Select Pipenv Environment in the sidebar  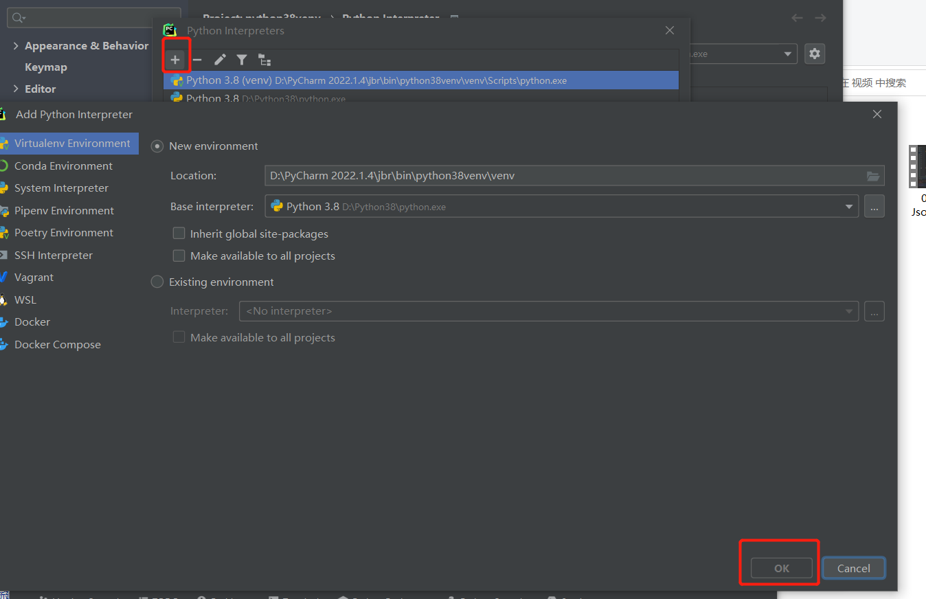pos(69,211)
